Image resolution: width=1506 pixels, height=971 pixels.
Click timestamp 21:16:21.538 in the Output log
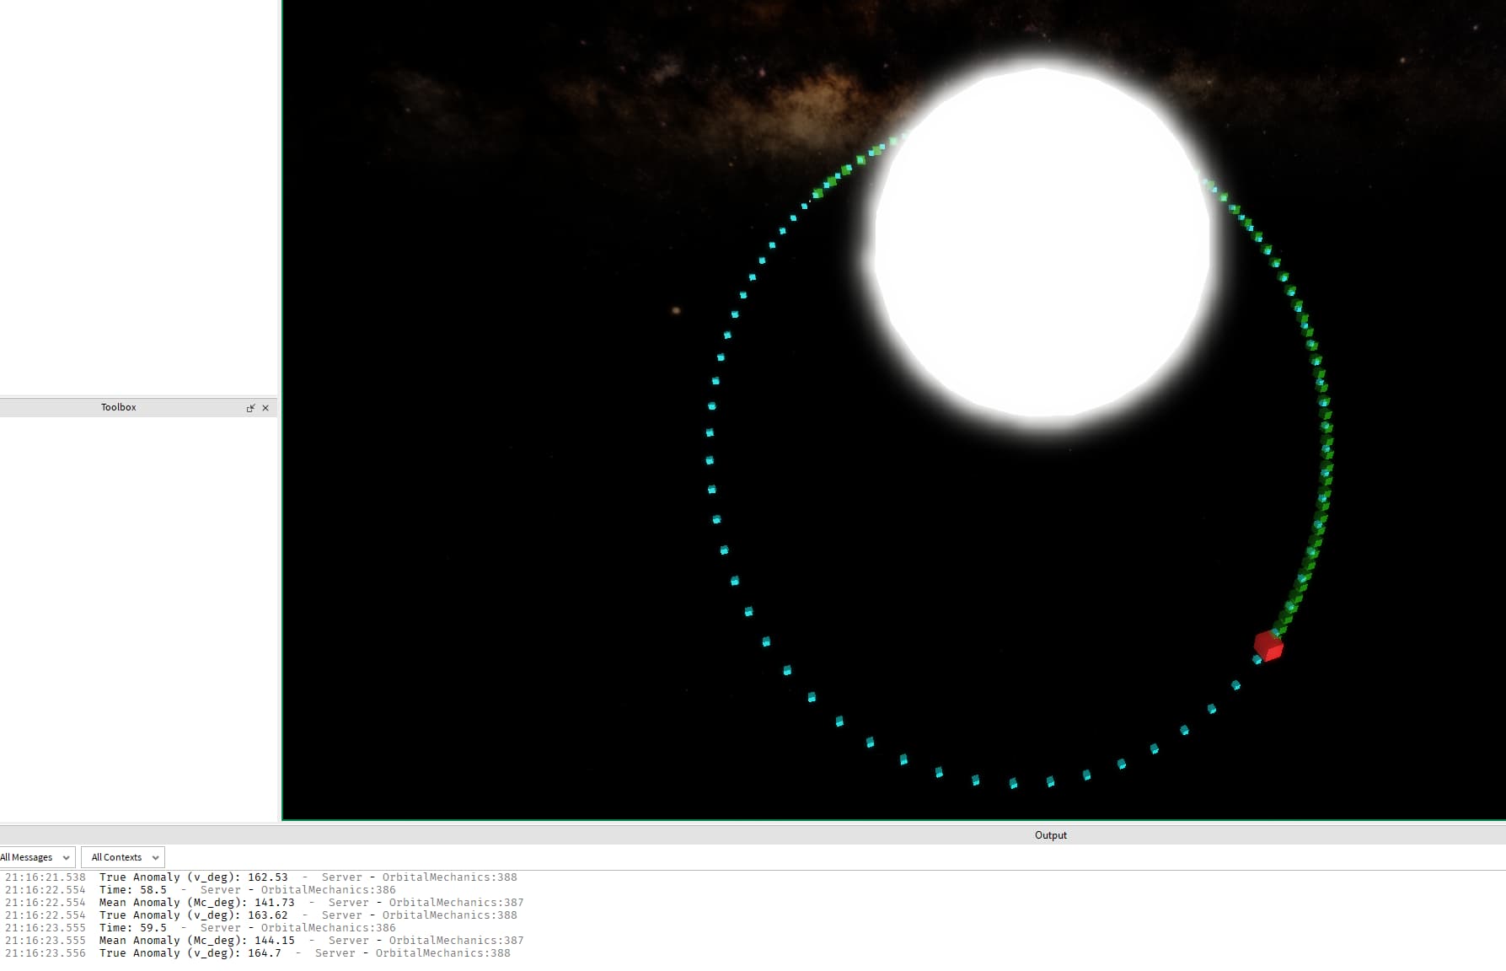[46, 877]
